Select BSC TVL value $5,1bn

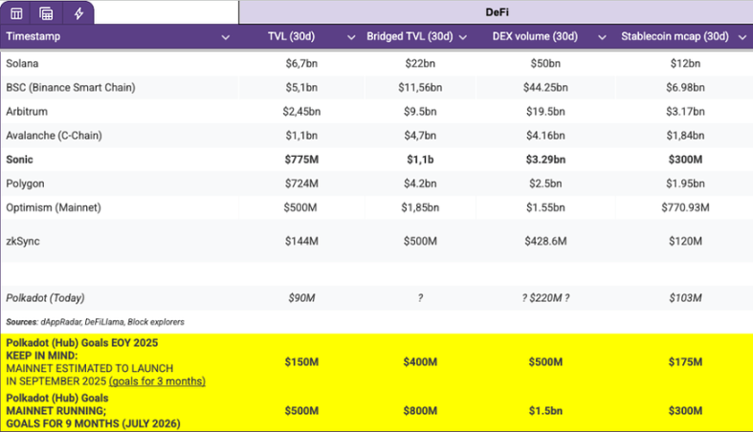[301, 87]
